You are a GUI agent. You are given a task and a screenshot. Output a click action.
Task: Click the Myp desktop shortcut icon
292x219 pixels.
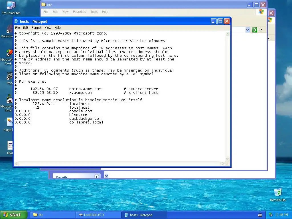coord(10,76)
